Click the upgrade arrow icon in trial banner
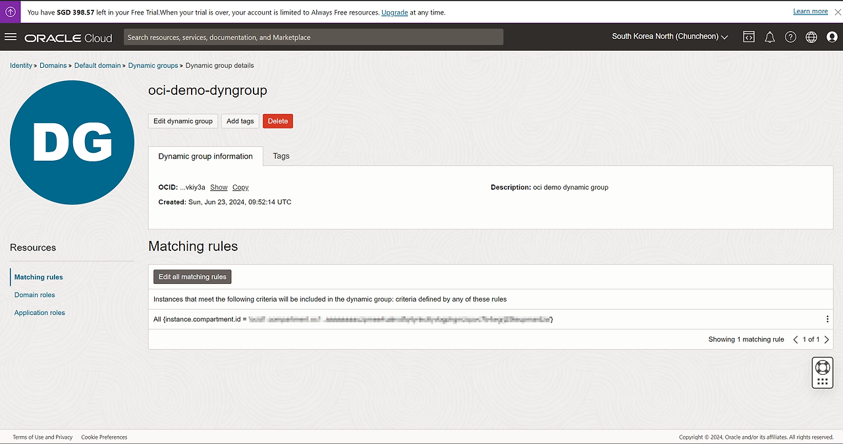Screen dimensions: 843x444 pyautogui.click(x=11, y=12)
